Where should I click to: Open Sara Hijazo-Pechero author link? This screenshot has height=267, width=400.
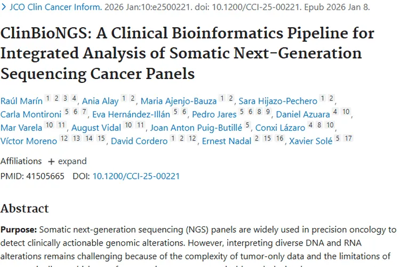pos(277,101)
